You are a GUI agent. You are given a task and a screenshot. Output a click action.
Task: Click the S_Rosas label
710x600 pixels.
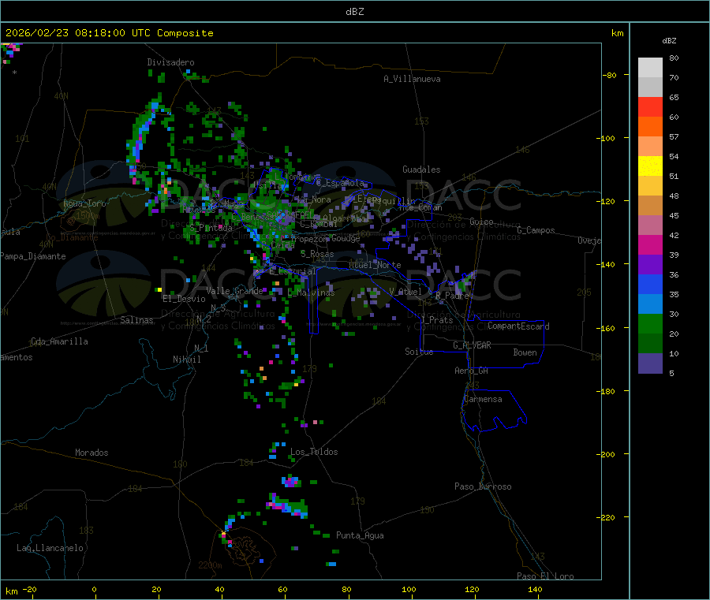click(317, 254)
